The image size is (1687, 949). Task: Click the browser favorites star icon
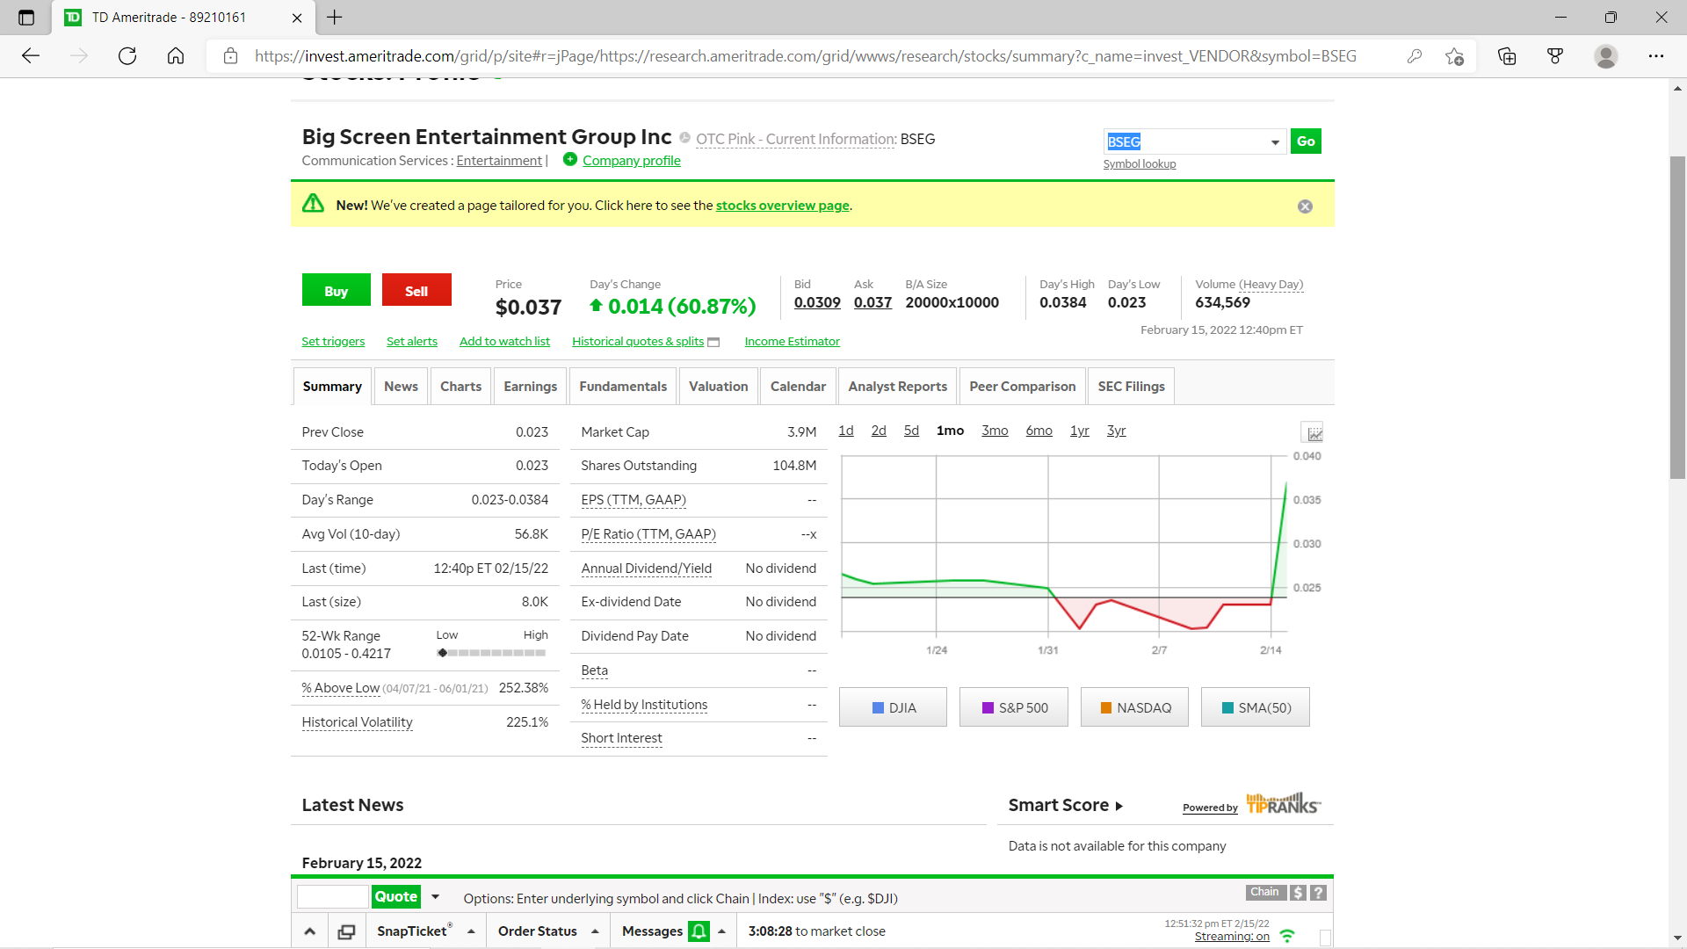[x=1454, y=56]
